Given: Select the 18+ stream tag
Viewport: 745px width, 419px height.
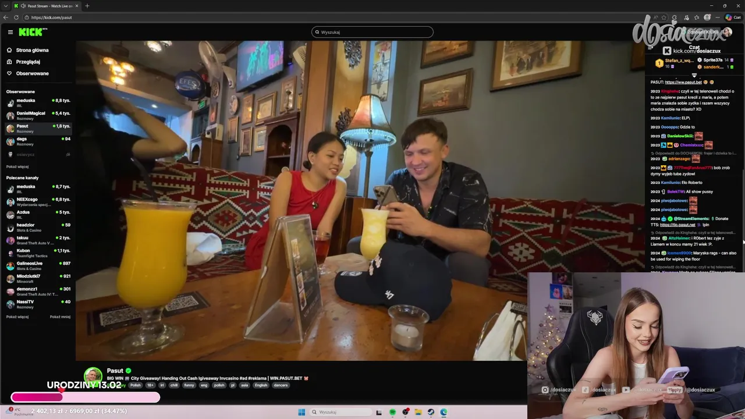Looking at the screenshot, I should coord(150,385).
